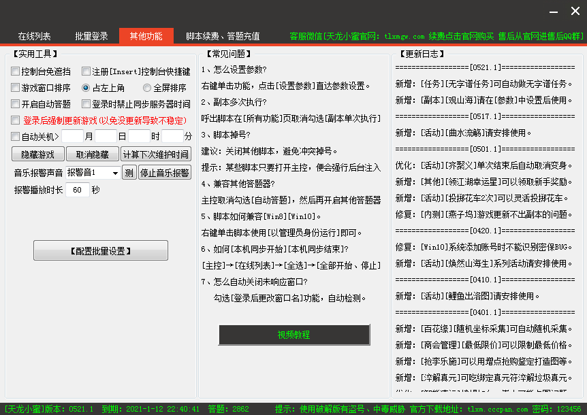Viewport: 587px width, 415px height.
Task: Click the 隐藏游戏 button
Action: [38, 154]
